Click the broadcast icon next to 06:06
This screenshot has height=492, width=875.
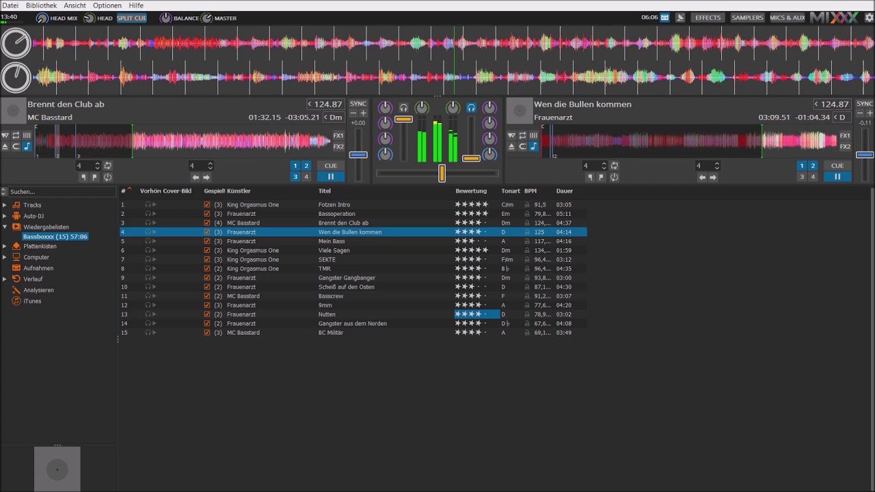(664, 18)
